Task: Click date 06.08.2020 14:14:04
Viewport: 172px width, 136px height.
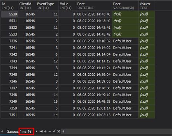Action: 94,54
